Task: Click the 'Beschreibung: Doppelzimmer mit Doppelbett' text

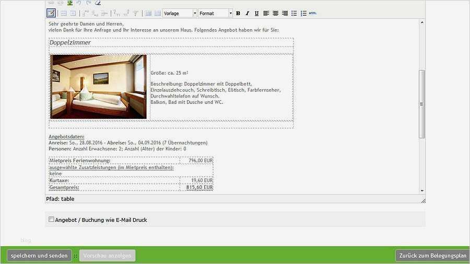Action: point(201,84)
